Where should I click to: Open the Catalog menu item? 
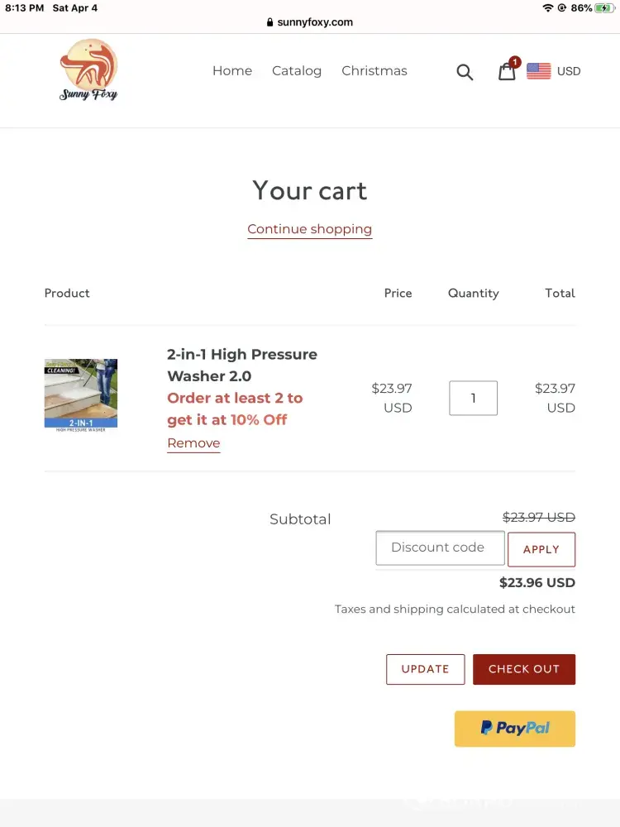[297, 71]
